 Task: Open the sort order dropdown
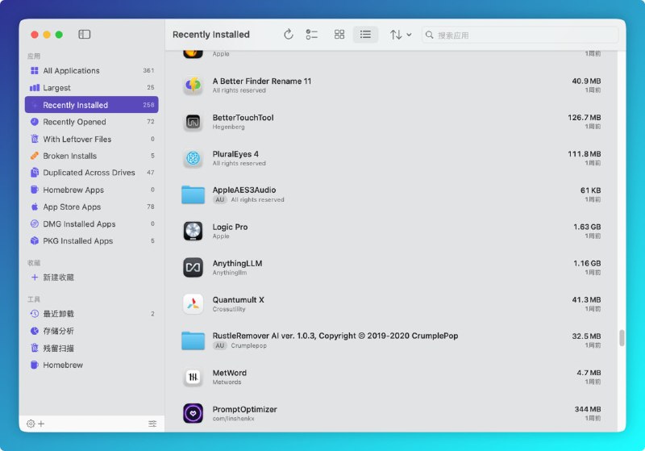click(401, 35)
